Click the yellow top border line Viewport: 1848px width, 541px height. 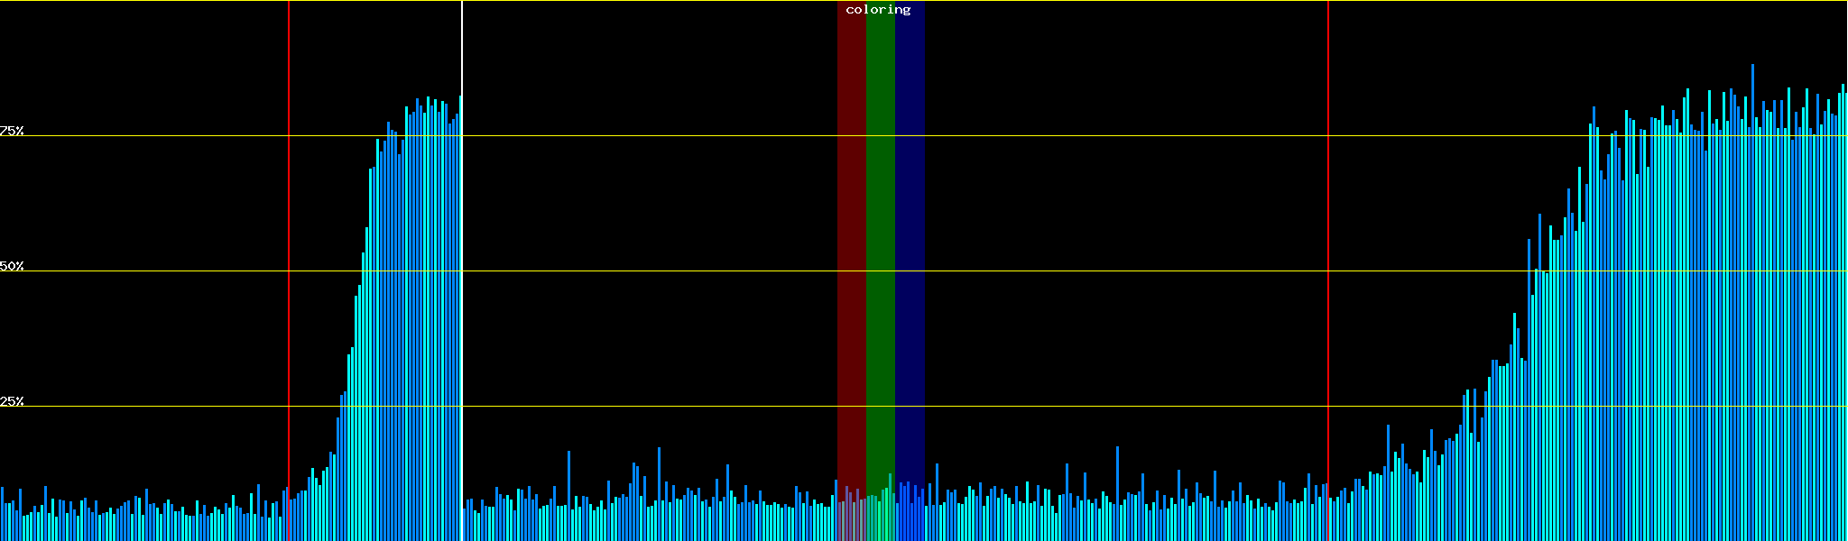pyautogui.click(x=1083, y=1)
